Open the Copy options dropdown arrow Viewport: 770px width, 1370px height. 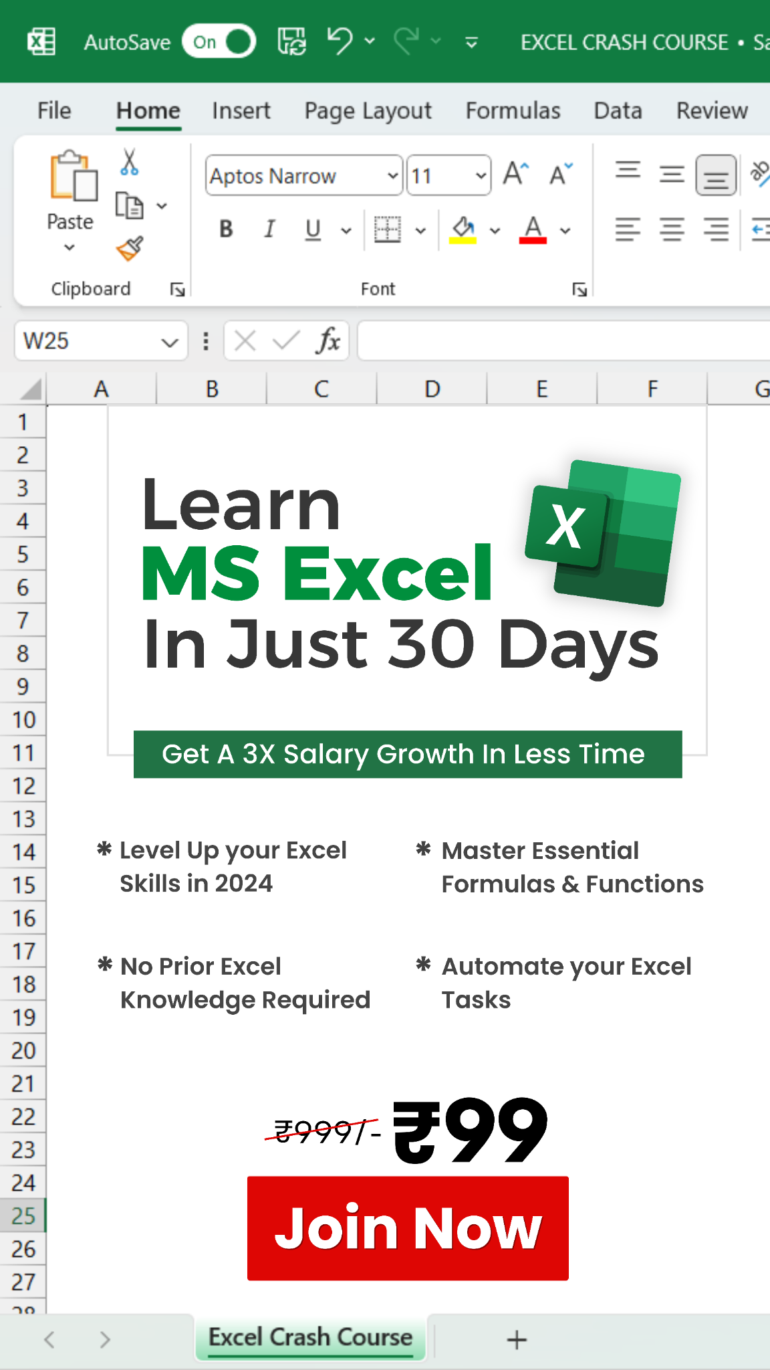[x=162, y=206]
